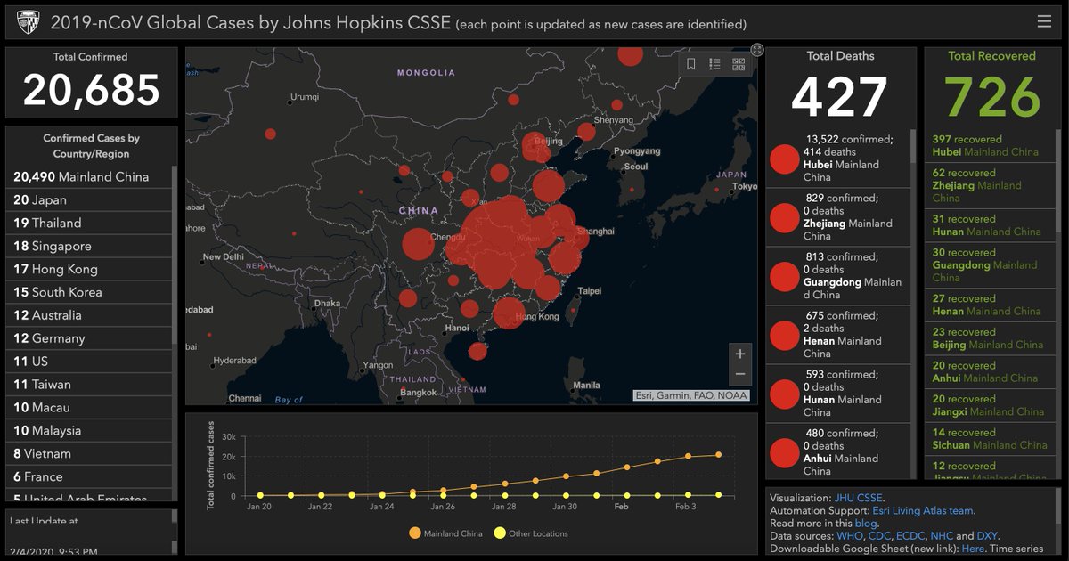Click the large red case circle near Chengdu
The height and width of the screenshot is (561, 1069).
(x=418, y=244)
